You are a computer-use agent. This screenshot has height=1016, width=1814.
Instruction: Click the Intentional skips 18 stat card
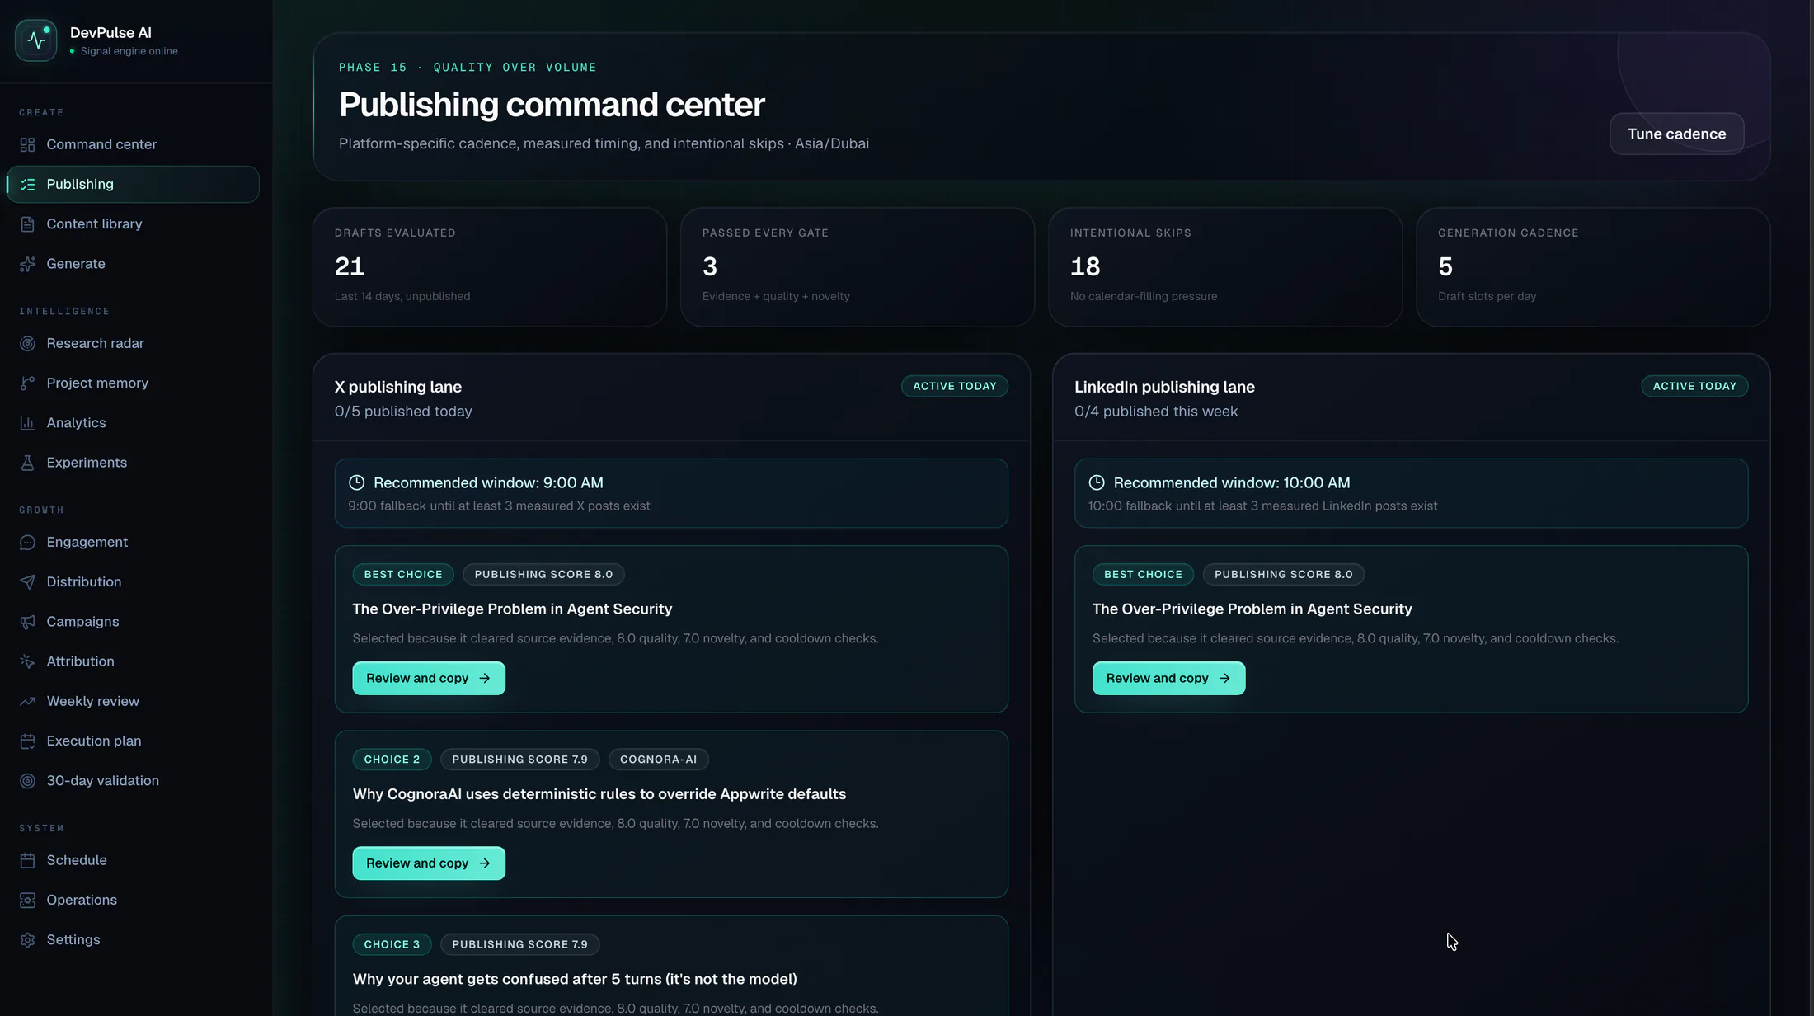pos(1225,267)
